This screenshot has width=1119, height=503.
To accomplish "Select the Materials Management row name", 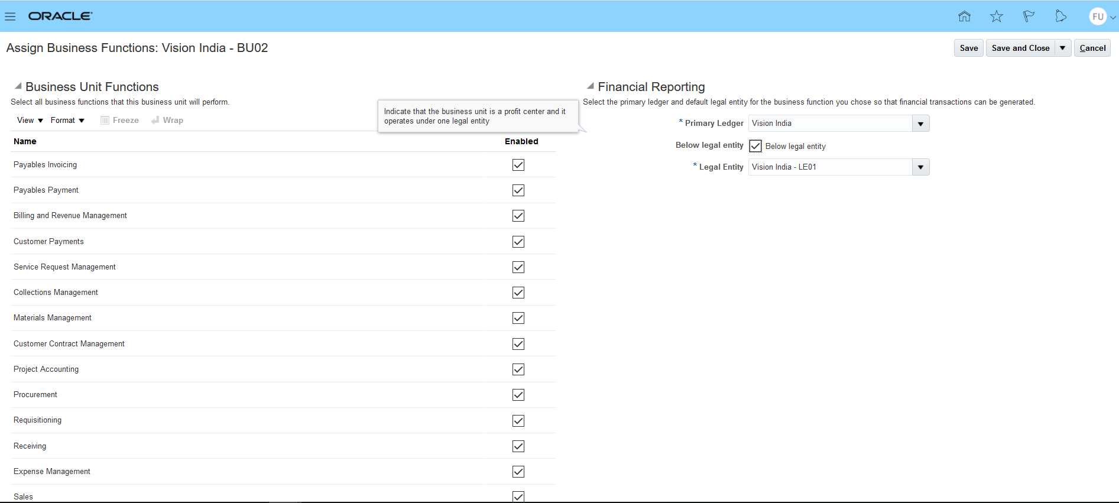I will click(53, 318).
